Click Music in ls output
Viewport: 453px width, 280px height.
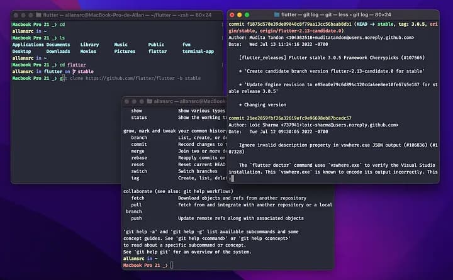[x=121, y=45]
